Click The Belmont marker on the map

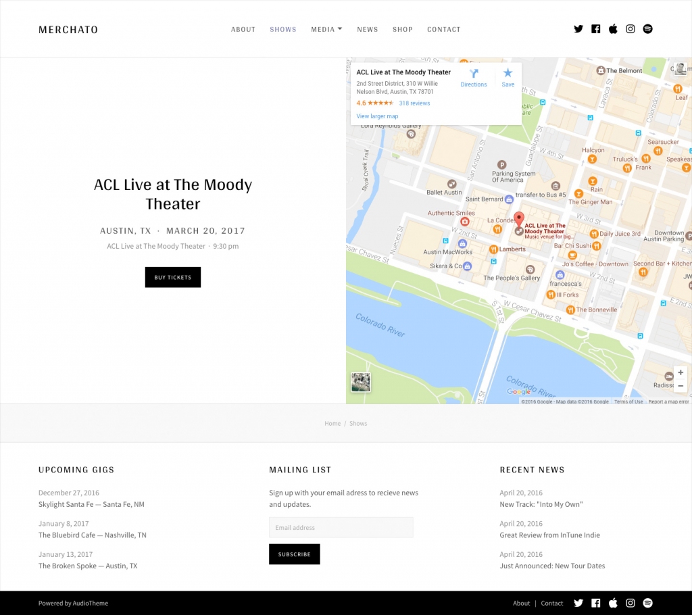point(601,71)
